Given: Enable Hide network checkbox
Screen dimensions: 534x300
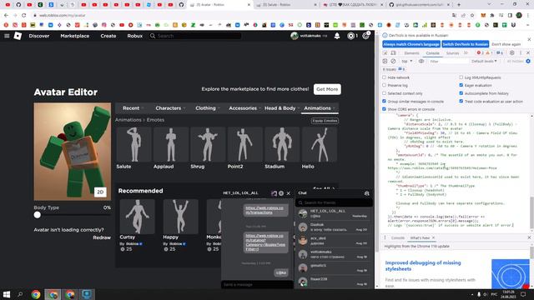Looking at the screenshot, I should pyautogui.click(x=384, y=77).
